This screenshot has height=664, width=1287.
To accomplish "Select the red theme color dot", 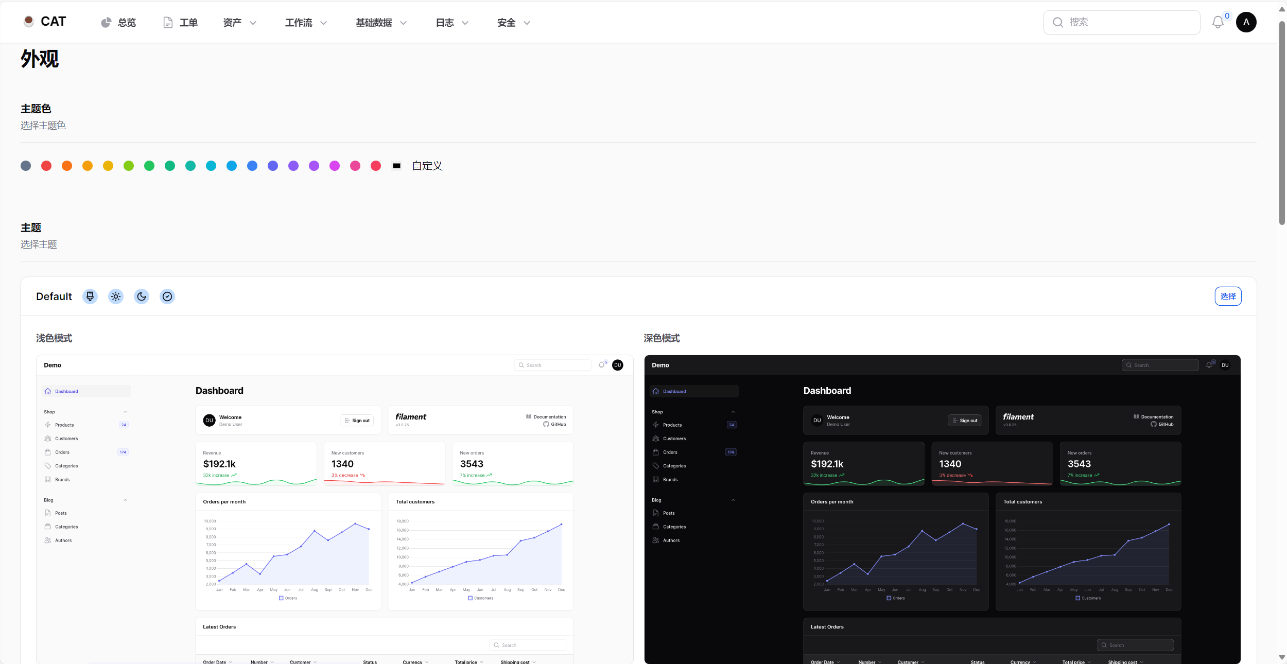I will click(x=46, y=166).
